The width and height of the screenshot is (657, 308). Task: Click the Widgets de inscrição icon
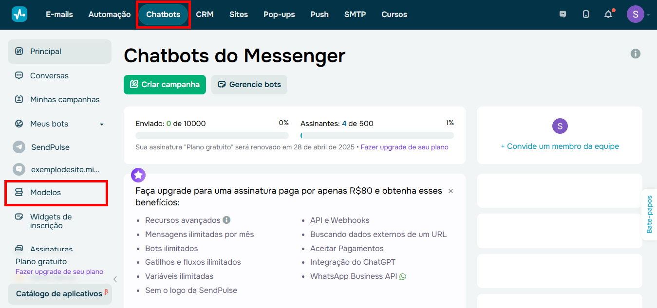(x=19, y=217)
